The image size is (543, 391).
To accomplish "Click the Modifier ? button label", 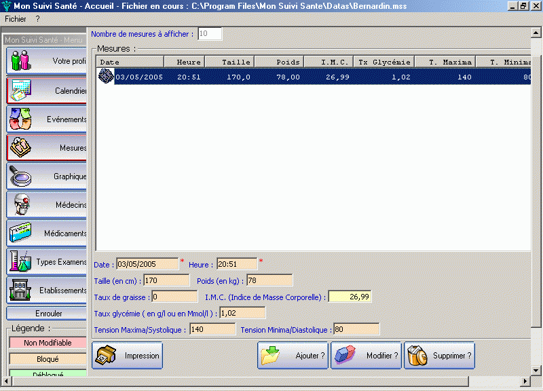I will click(382, 356).
